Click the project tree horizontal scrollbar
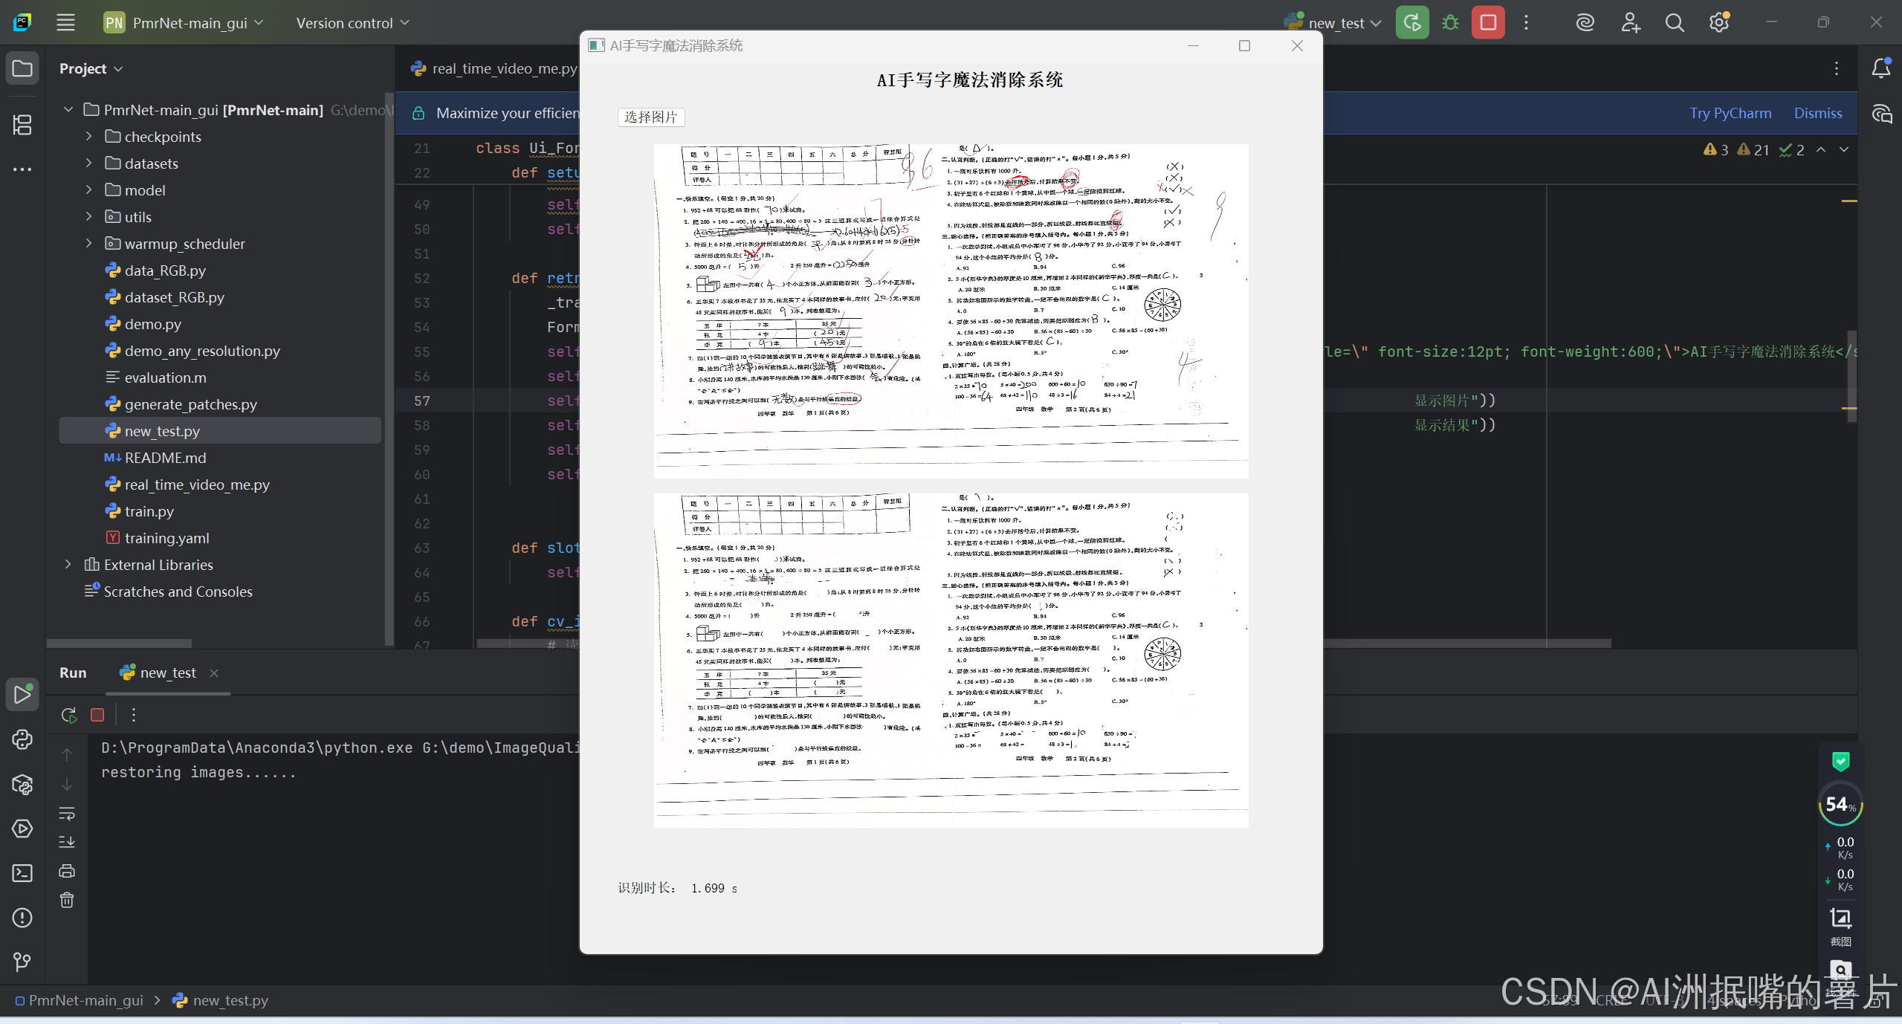This screenshot has height=1024, width=1902. pyautogui.click(x=119, y=644)
